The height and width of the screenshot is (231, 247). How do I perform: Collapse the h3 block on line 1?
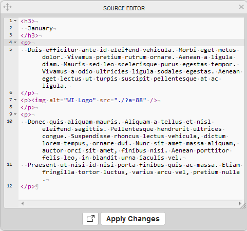point(15,21)
